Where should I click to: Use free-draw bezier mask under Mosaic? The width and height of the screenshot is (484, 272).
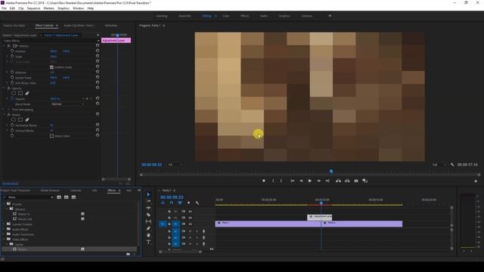(27, 119)
